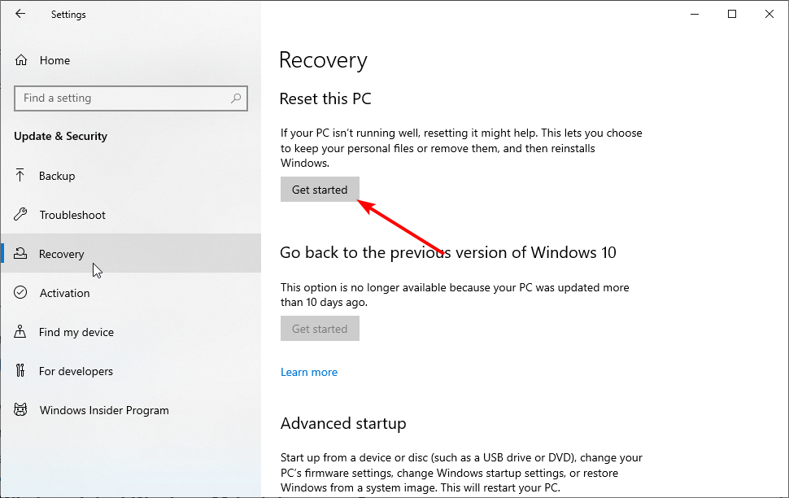Click the search magnifier in the search box
789x498 pixels.
236,98
